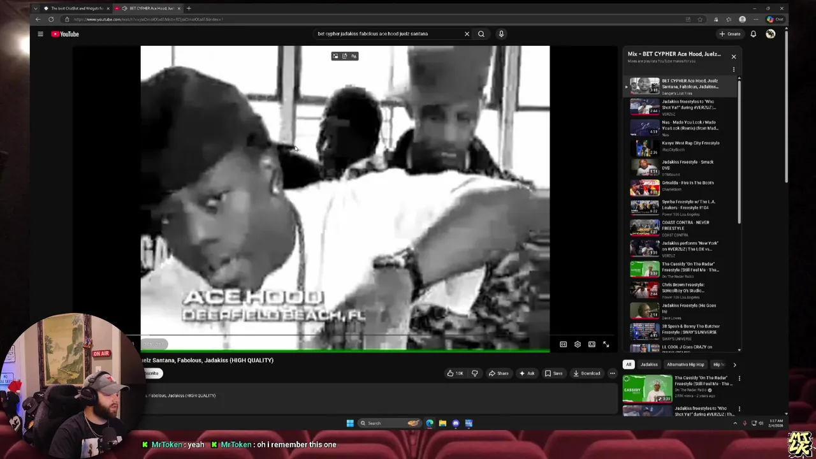Reload the page
The width and height of the screenshot is (816, 459).
[x=51, y=19]
